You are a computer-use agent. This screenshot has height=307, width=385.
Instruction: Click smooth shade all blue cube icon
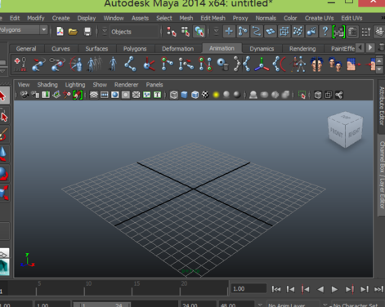click(184, 95)
